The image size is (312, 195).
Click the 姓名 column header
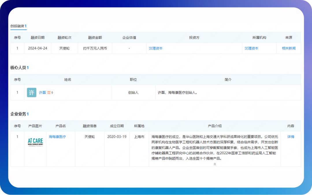coord(68,80)
